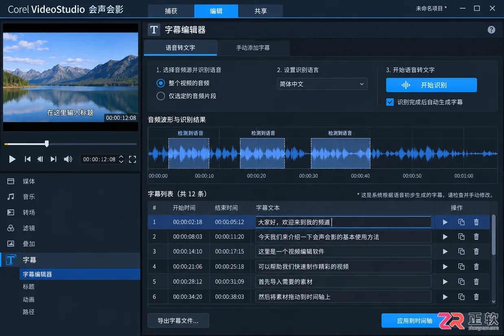This screenshot has width=504, height=336.
Task: Edit subtitle text 这里是一个视频编辑软件
Action: (x=343, y=252)
